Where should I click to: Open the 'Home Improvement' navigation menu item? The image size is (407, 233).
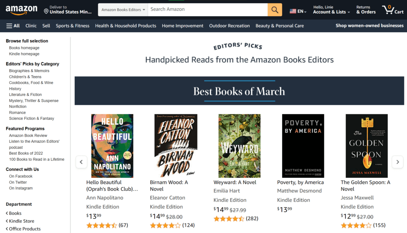click(182, 25)
